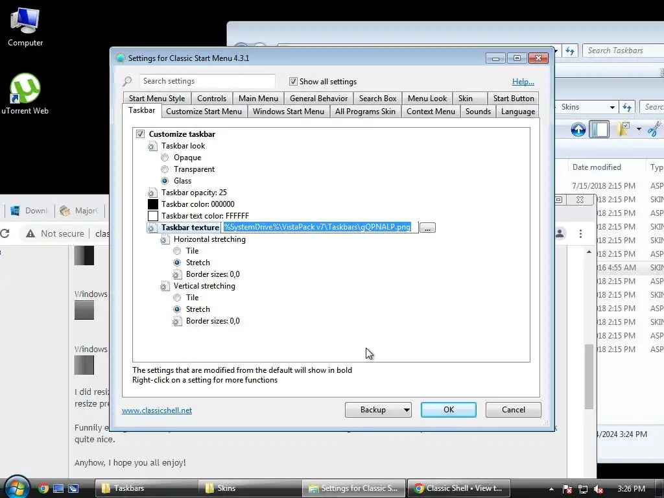Open the Sounds tab

478,112
